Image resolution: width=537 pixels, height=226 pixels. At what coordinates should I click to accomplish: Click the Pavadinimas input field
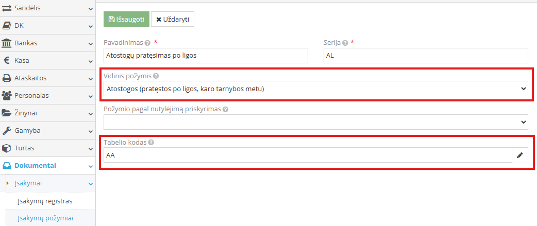tap(206, 56)
